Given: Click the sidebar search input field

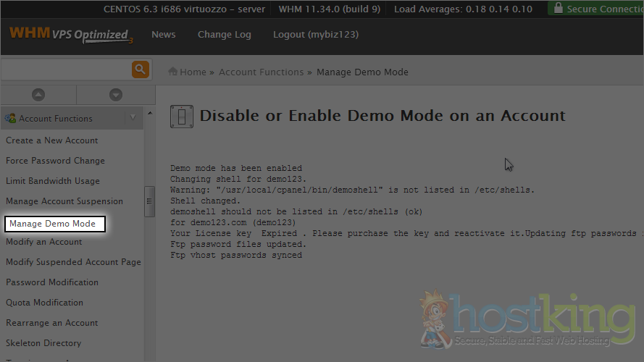Looking at the screenshot, I should point(65,70).
